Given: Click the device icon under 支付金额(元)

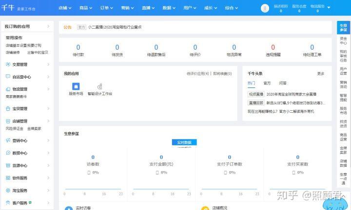Looking at the screenshot, I should point(157,173).
